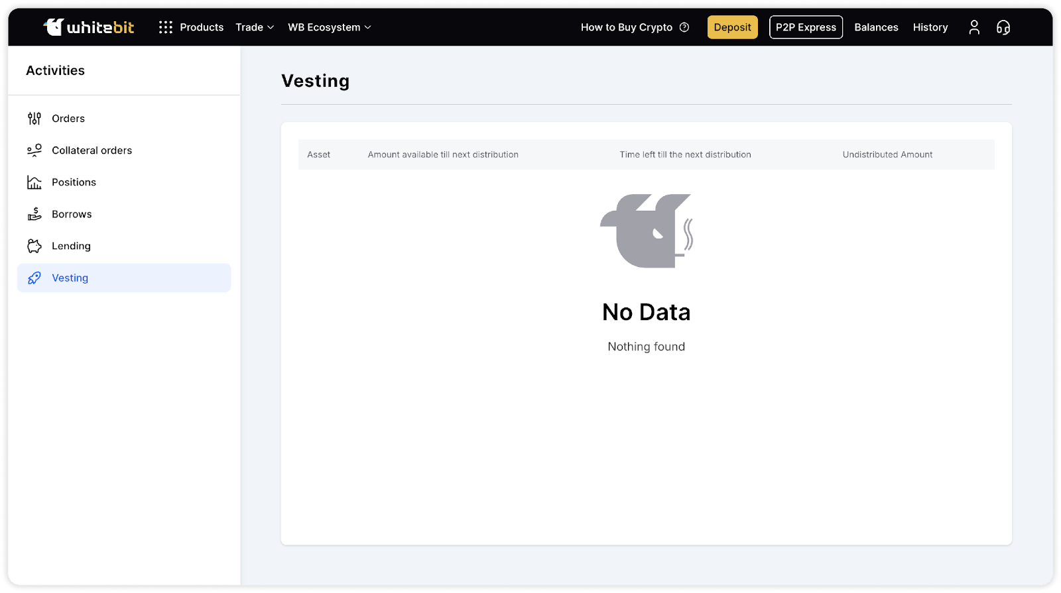Click the Undistributed Amount column header
Screen dimensions: 1061x593
[x=887, y=154]
